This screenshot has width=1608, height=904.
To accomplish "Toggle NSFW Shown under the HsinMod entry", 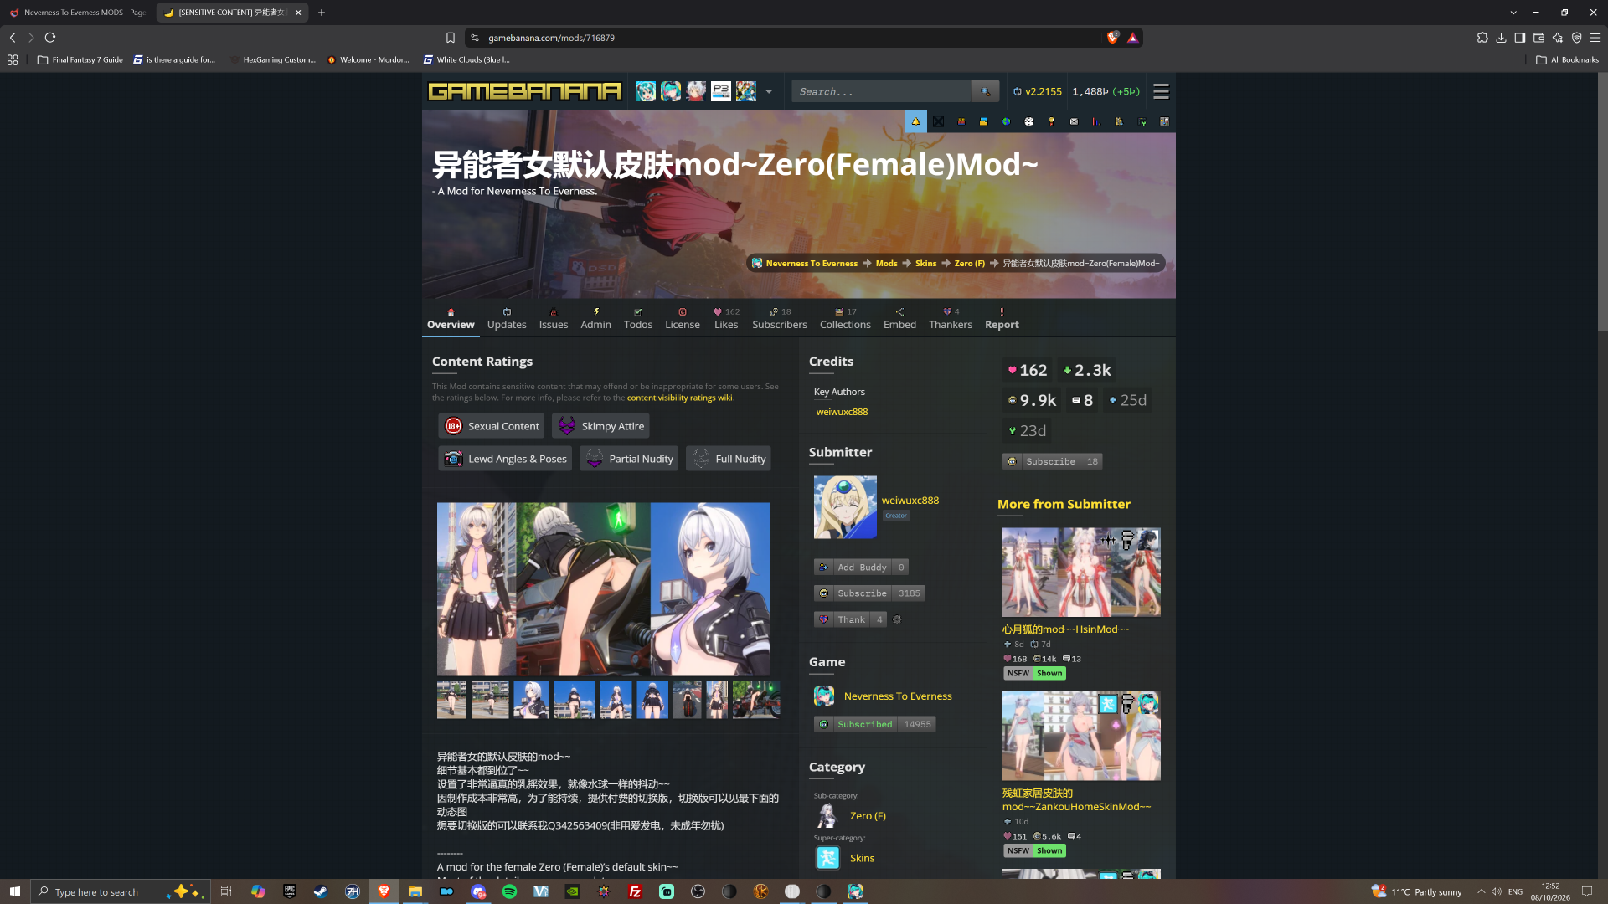I will (x=1035, y=673).
